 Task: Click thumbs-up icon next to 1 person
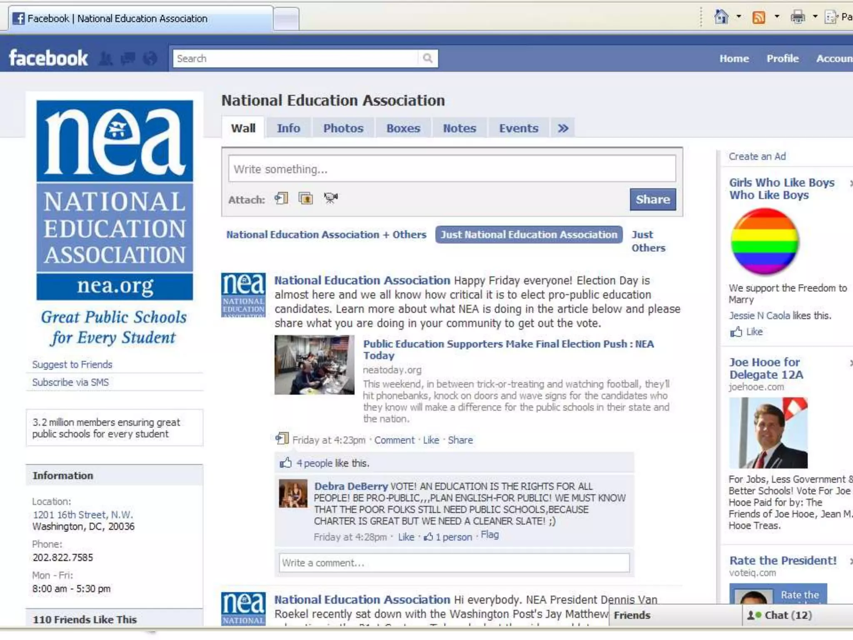tap(428, 537)
